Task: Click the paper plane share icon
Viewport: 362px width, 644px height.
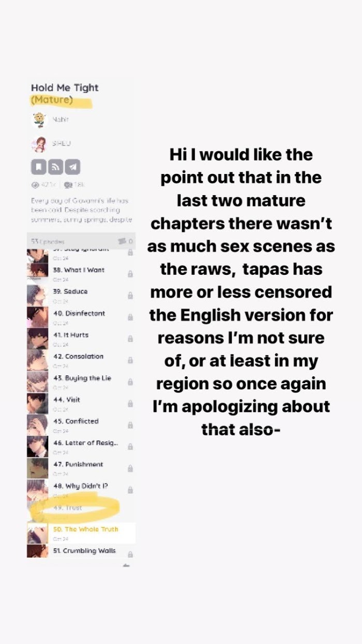Action: (73, 167)
